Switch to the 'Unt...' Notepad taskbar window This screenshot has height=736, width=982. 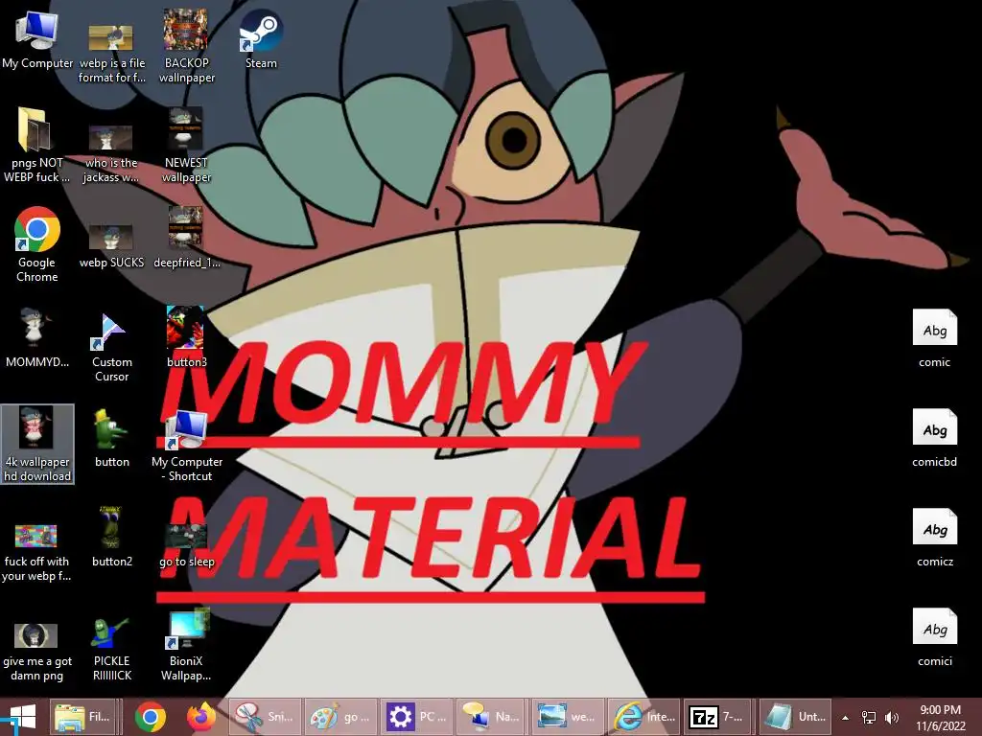pyautogui.click(x=796, y=717)
